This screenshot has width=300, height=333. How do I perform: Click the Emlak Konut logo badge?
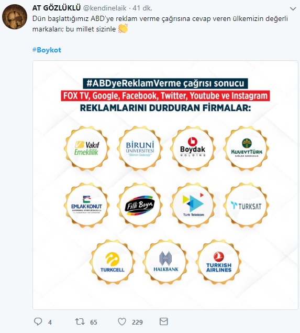(x=87, y=206)
